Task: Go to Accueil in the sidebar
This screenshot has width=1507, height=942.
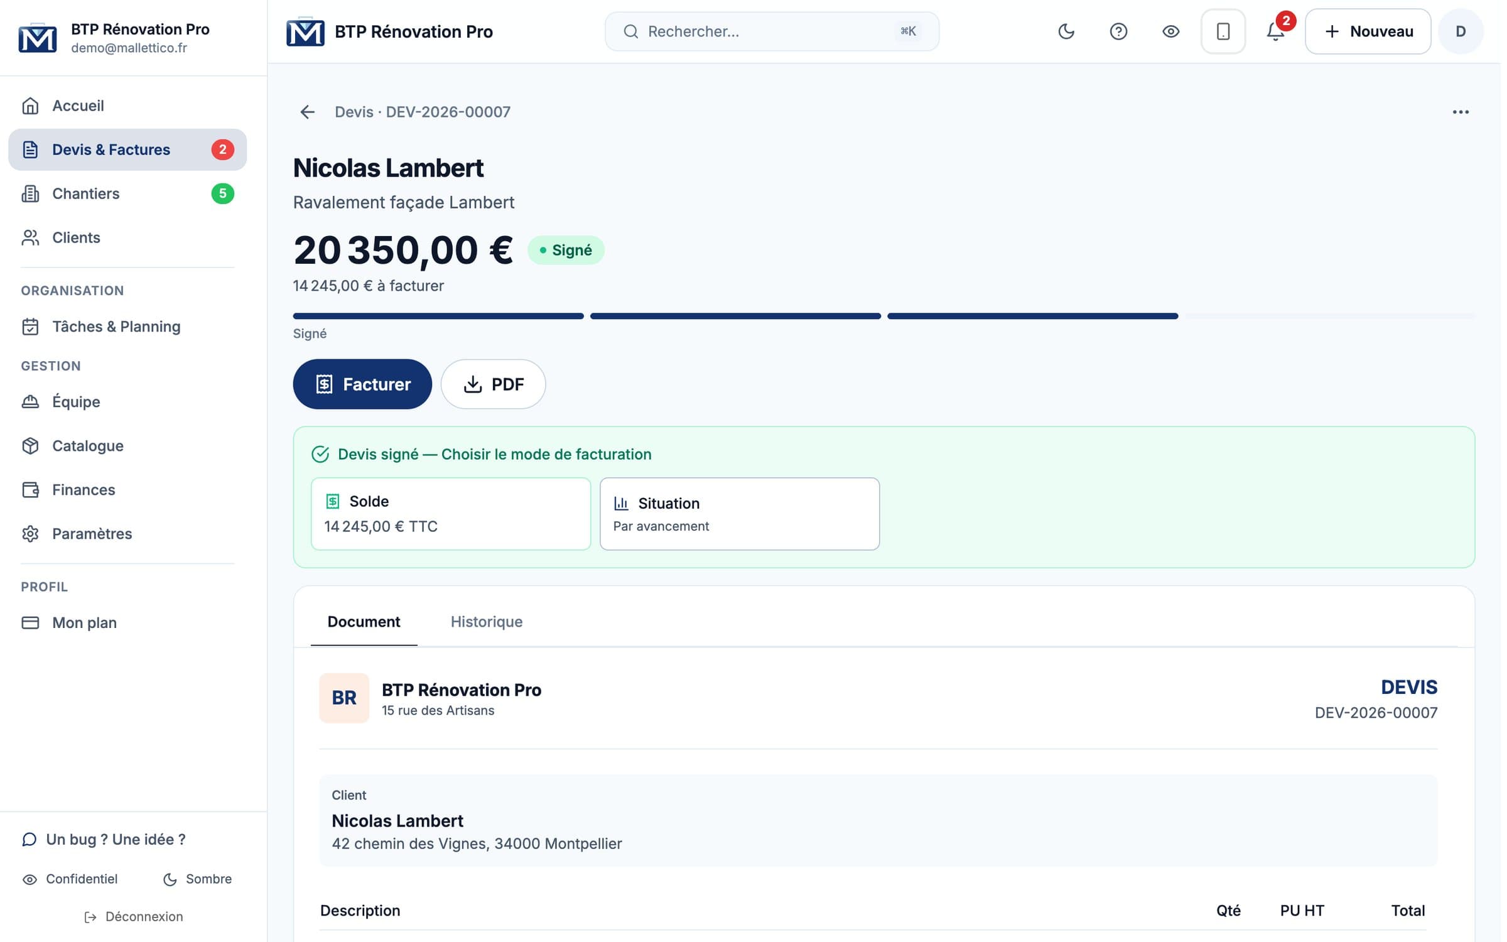Action: [x=127, y=106]
